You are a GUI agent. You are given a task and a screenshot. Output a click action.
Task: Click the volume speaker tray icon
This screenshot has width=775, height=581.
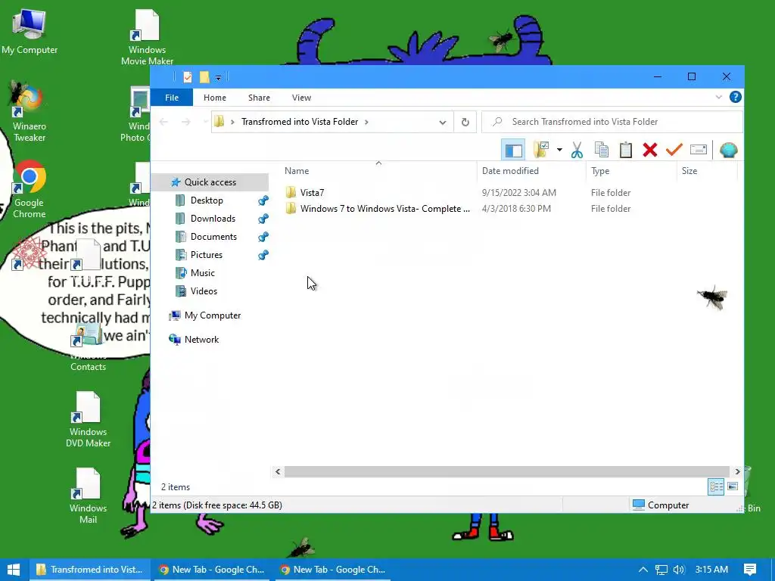(x=679, y=570)
